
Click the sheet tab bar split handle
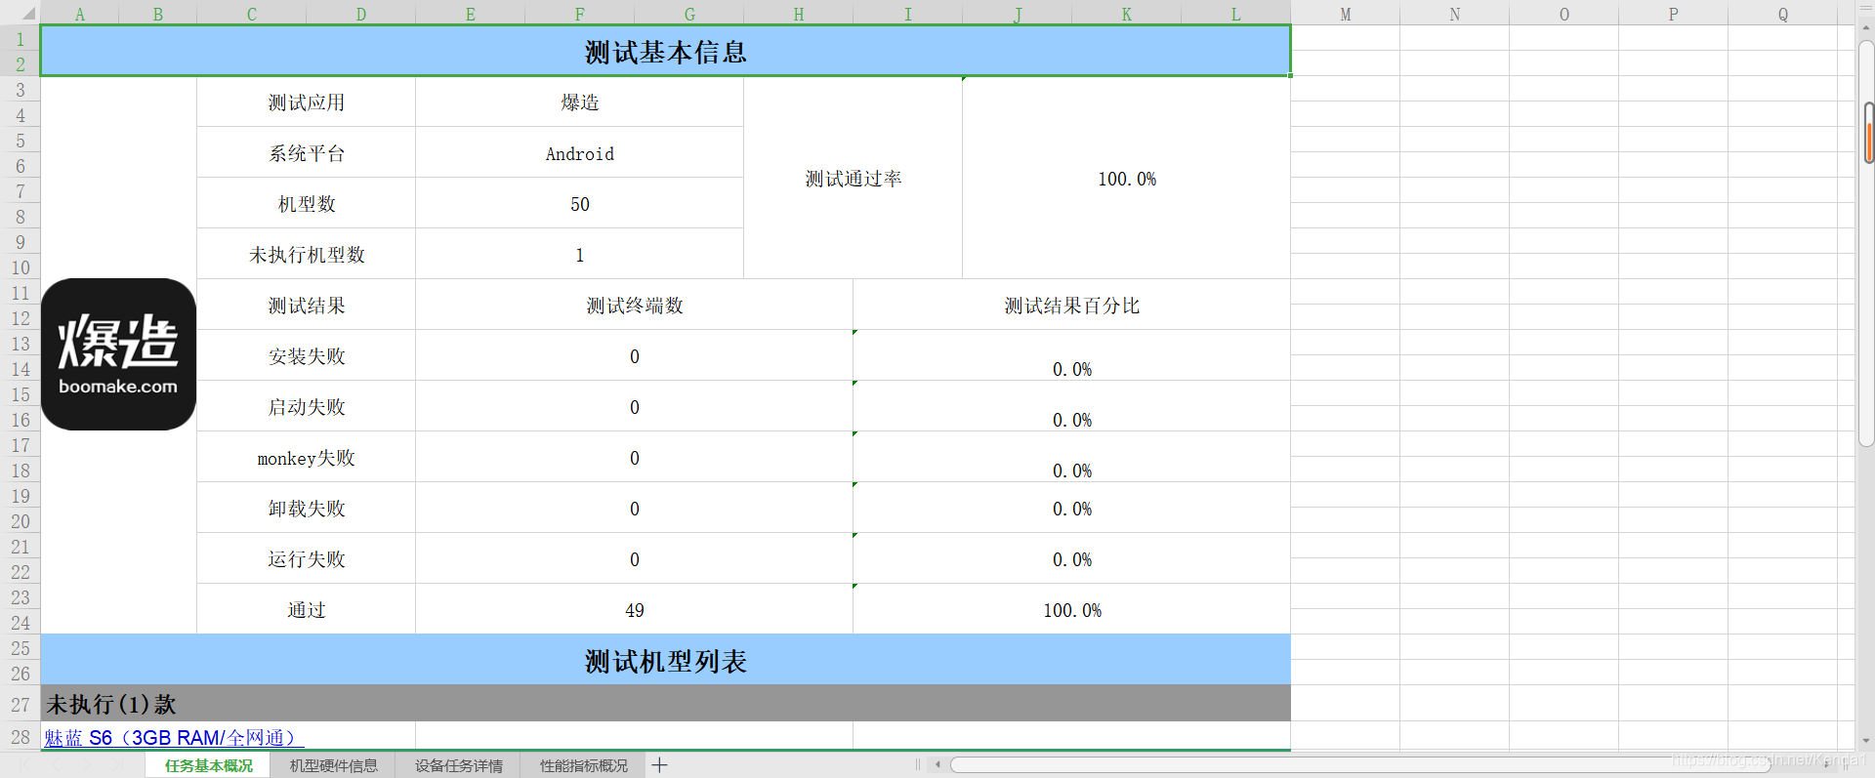click(x=918, y=765)
